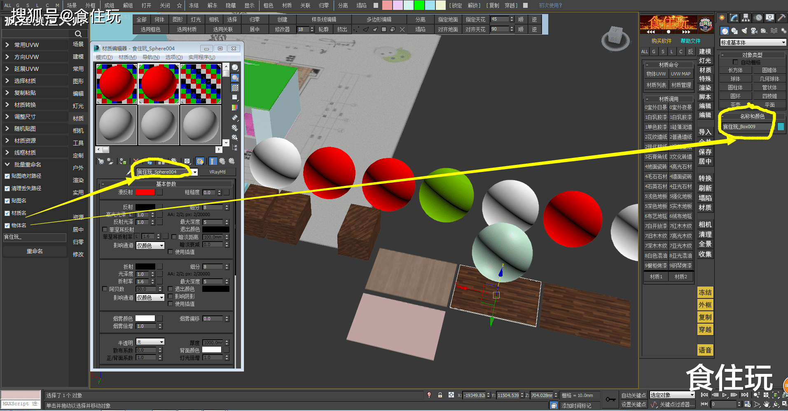
Task: Open the 导航(N) menu
Action: point(151,57)
